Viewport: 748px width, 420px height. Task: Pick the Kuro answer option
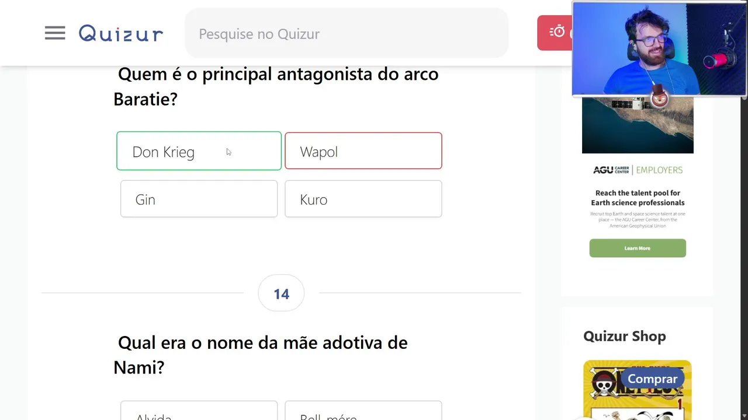pos(363,199)
